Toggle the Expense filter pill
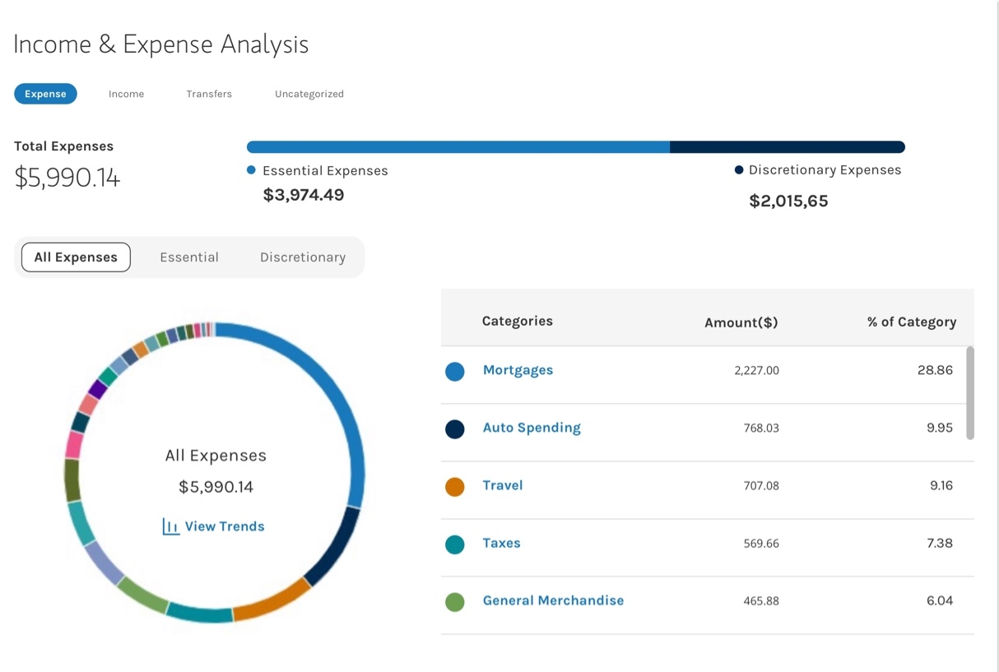Viewport: 999px width, 672px height. tap(45, 93)
